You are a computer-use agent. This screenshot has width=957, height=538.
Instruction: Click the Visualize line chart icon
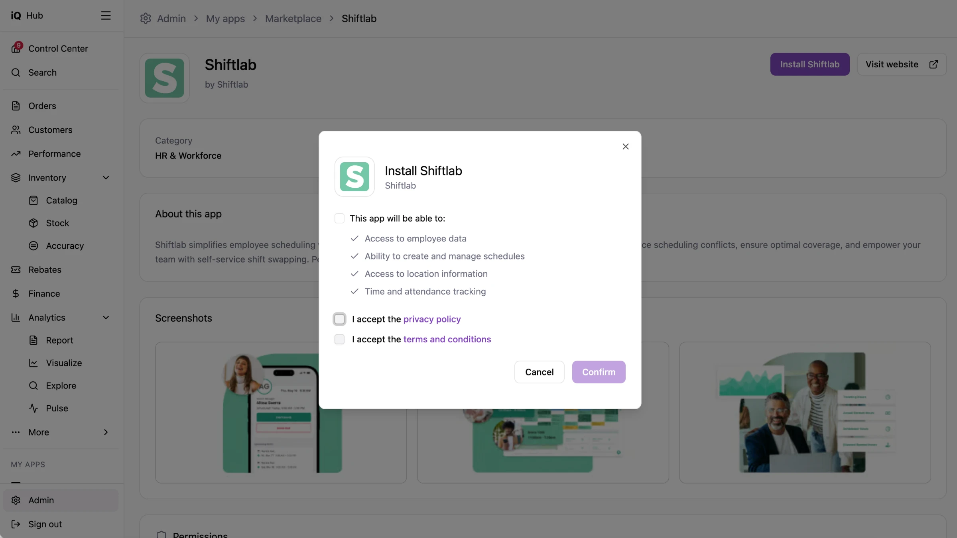33,363
